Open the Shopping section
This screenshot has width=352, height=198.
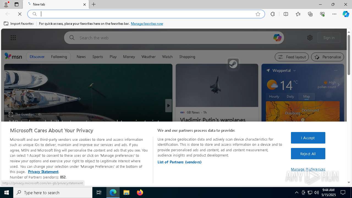point(187,57)
